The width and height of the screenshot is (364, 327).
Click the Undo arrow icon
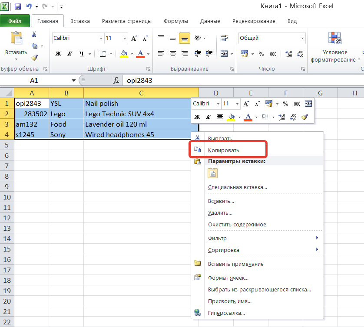(29, 6)
